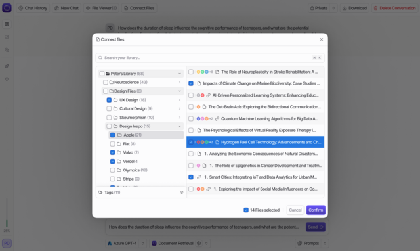Click document icon on Virtual Reality Exposure row
The image size is (420, 251).
coord(199,130)
